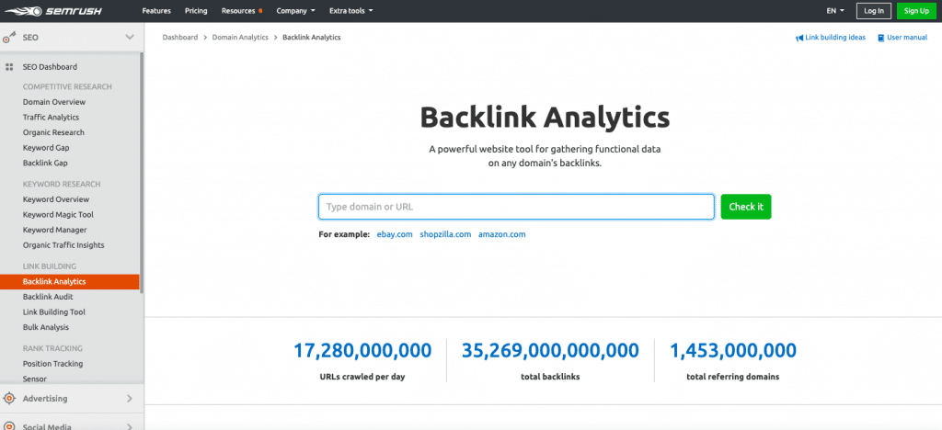Select Backlink Audit in the sidebar
Viewport: 942px width, 430px height.
point(48,297)
